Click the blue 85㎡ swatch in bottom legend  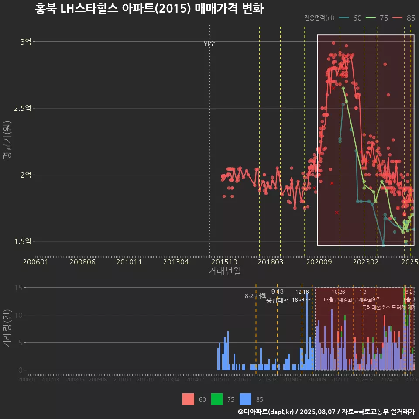coord(245,399)
